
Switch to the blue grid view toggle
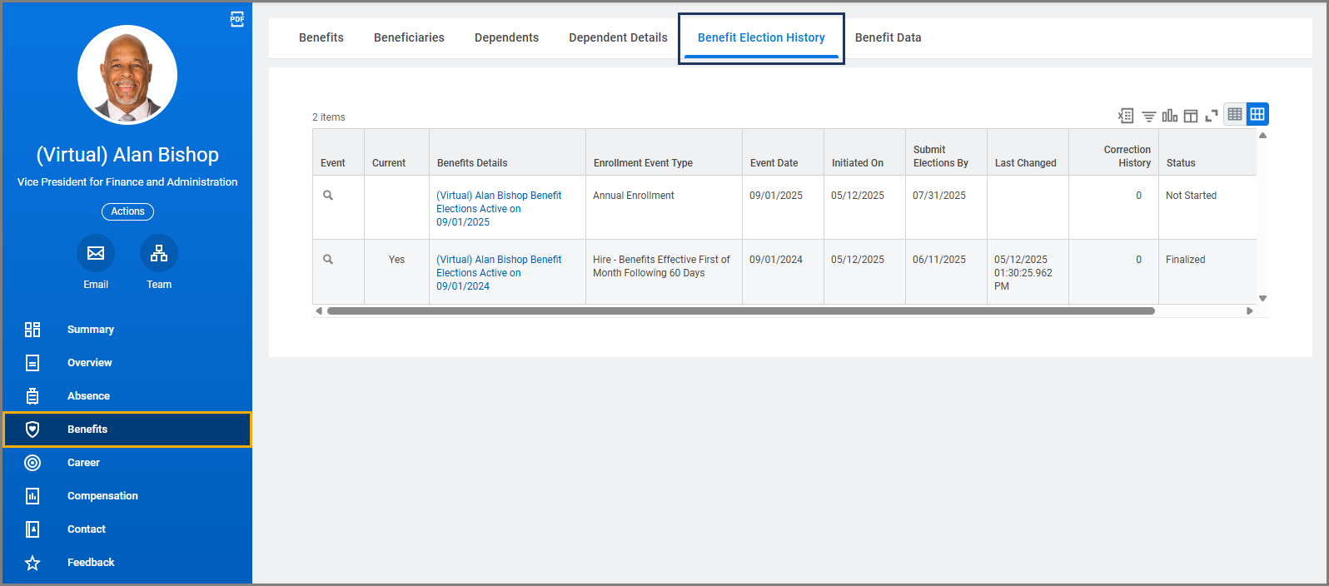[1257, 114]
